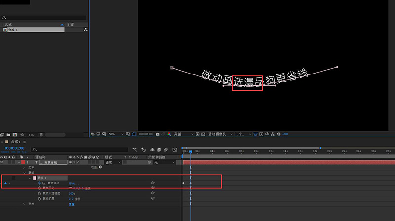395x221 pixels.
Task: Click the 名称 column header in project
Action: [8, 25]
